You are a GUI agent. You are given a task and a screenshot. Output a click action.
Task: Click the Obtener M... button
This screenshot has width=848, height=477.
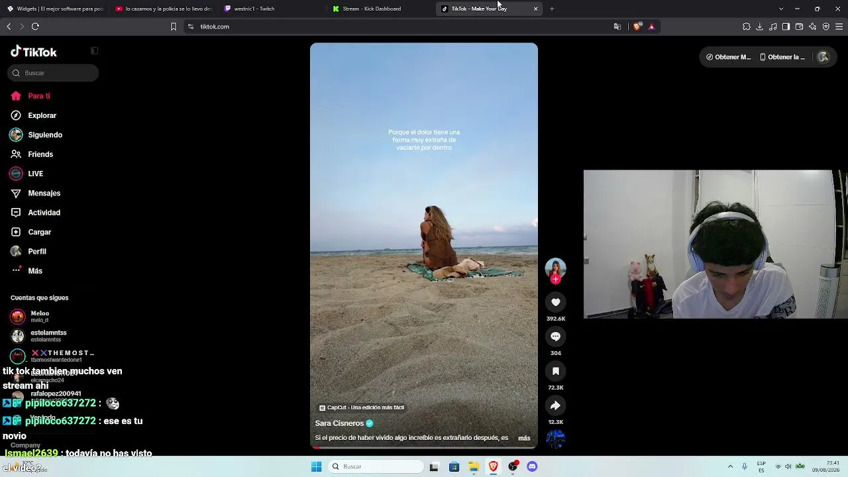click(x=729, y=57)
